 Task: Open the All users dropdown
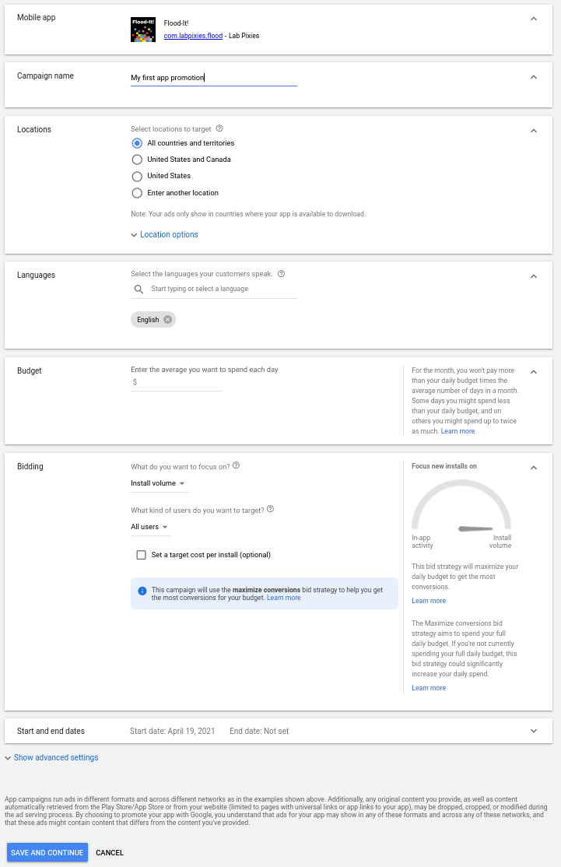[150, 527]
